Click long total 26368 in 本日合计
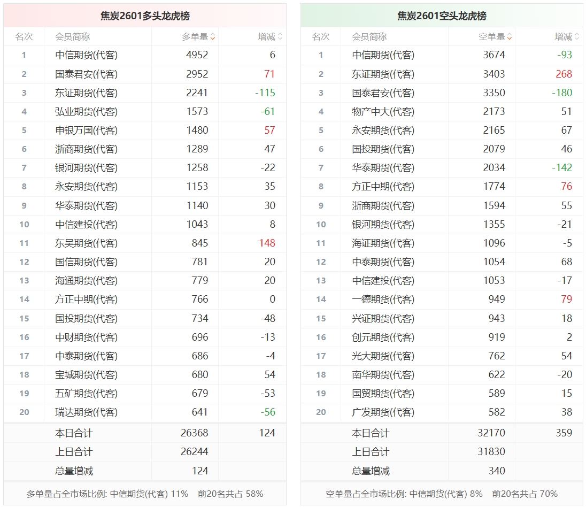The image size is (586, 507). (x=194, y=433)
